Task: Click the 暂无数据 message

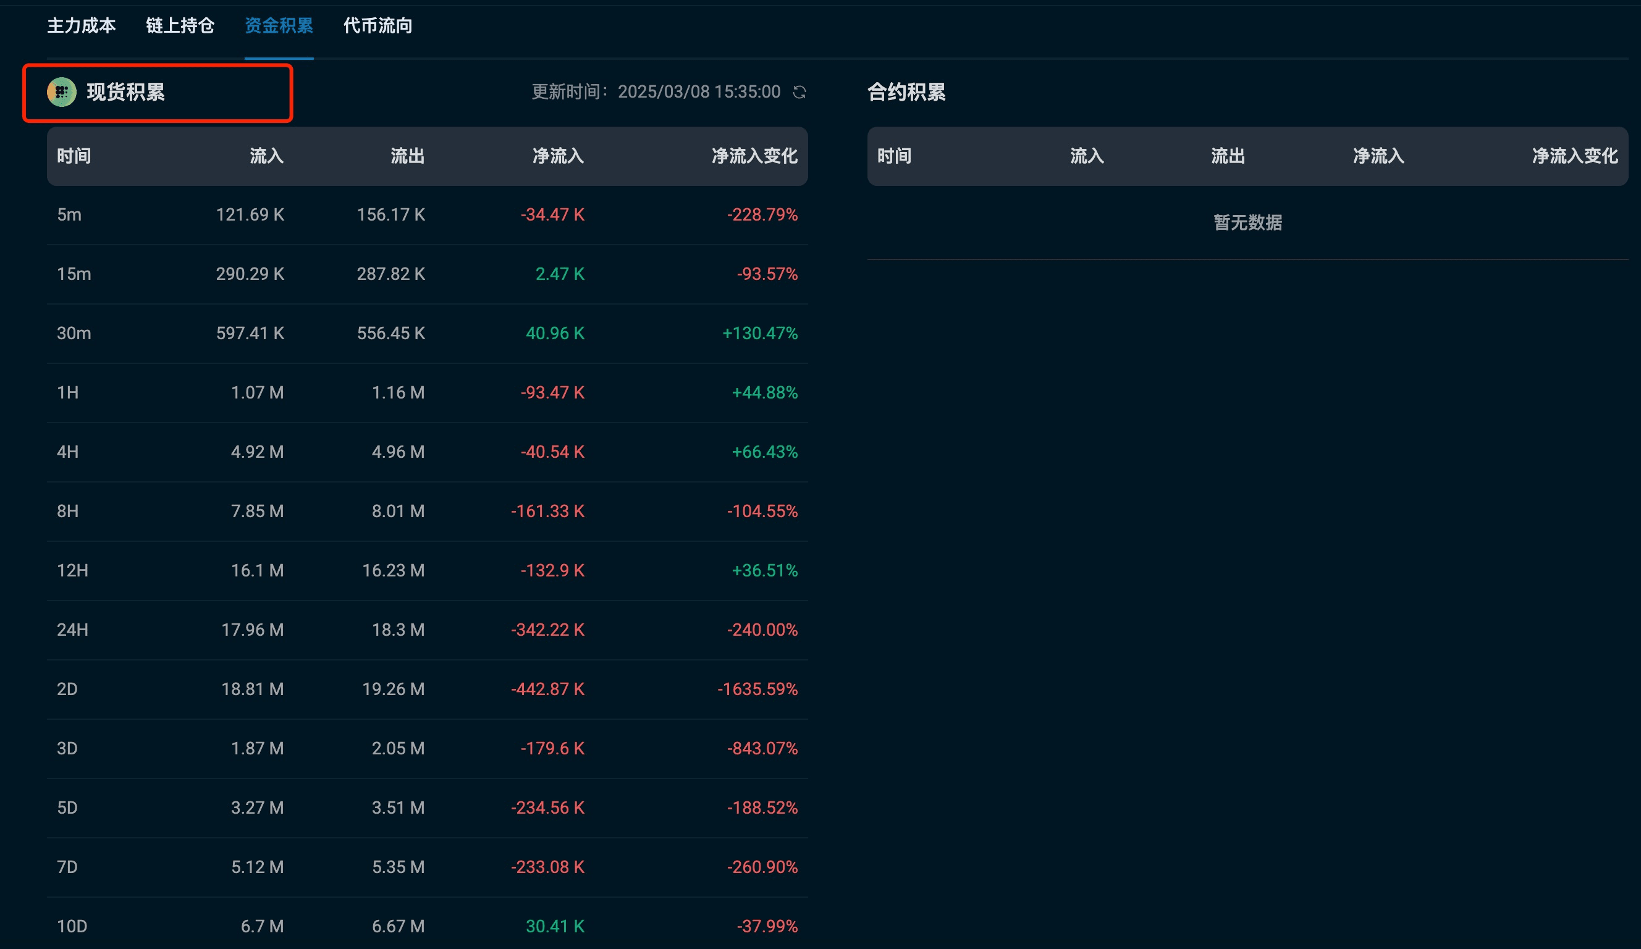Action: coord(1247,223)
